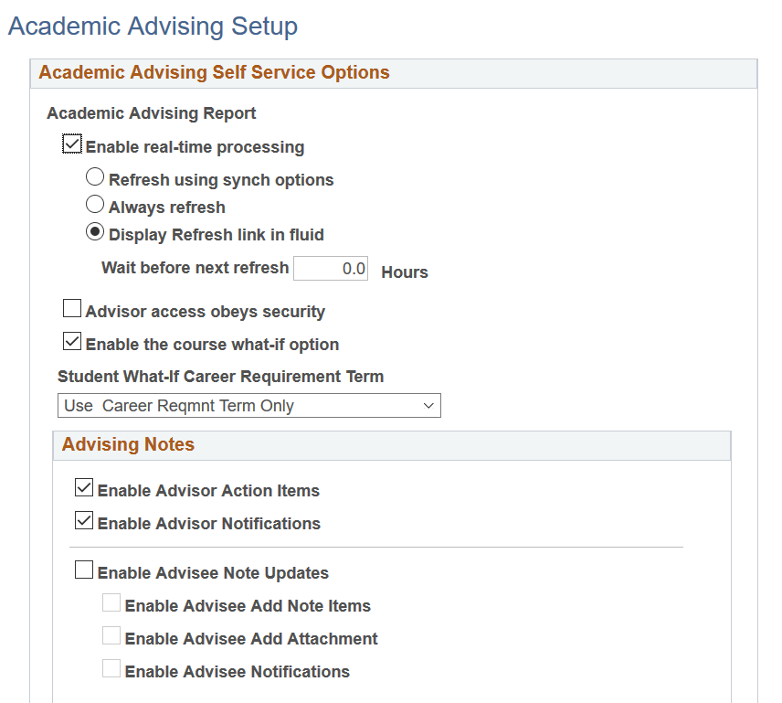Select Refresh using synch options
This screenshot has width=782, height=703.
94,178
